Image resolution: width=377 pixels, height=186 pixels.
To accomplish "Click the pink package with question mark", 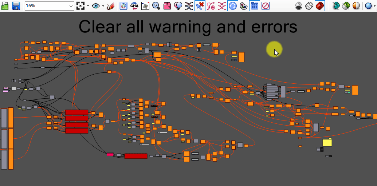I will pos(167,6).
